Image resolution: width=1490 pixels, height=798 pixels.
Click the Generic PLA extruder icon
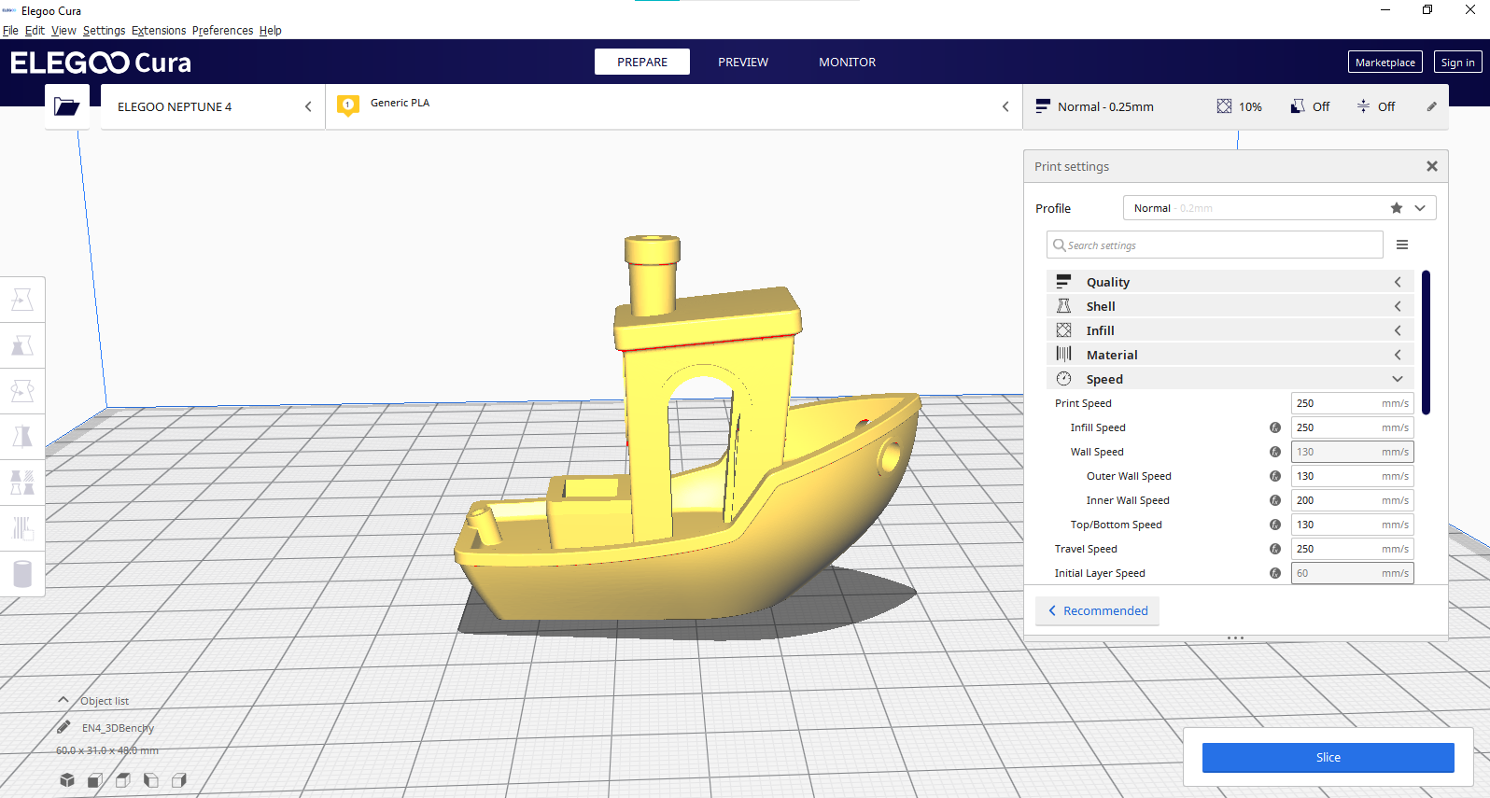(x=348, y=105)
